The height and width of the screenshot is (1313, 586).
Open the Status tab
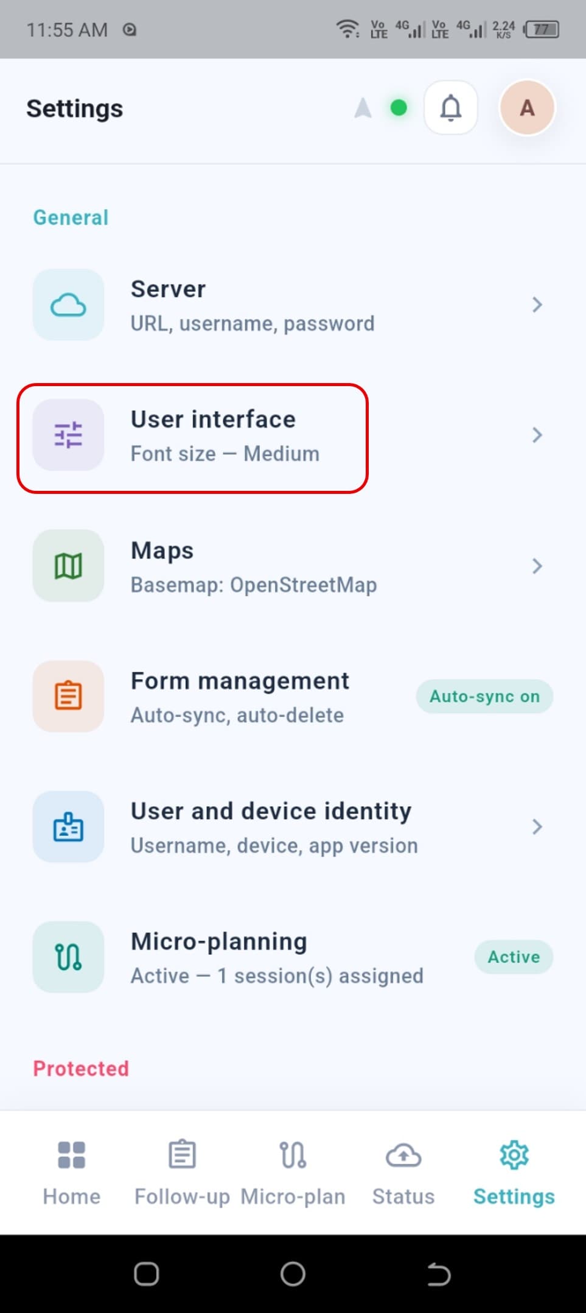(403, 1172)
